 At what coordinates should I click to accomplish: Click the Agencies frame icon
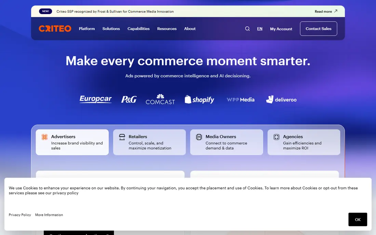tap(277, 137)
